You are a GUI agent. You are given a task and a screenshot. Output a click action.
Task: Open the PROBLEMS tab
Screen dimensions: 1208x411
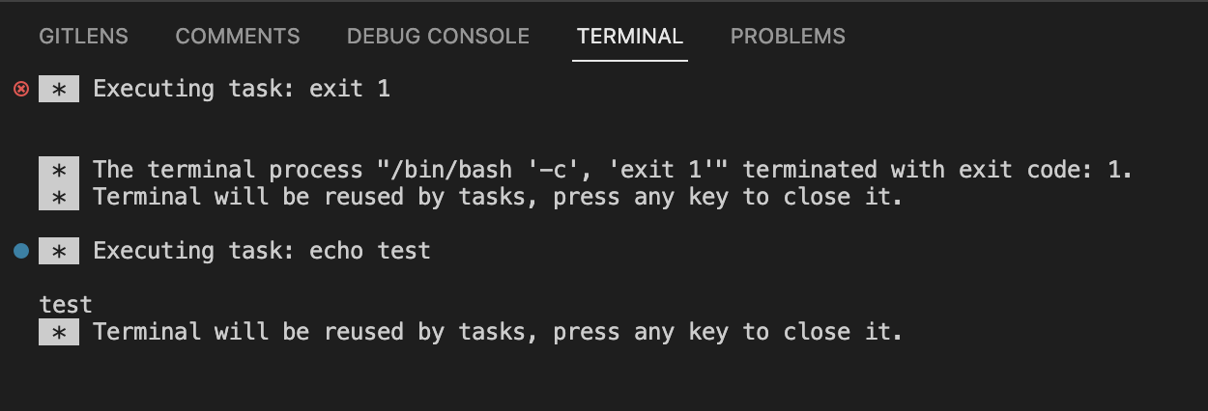[788, 37]
